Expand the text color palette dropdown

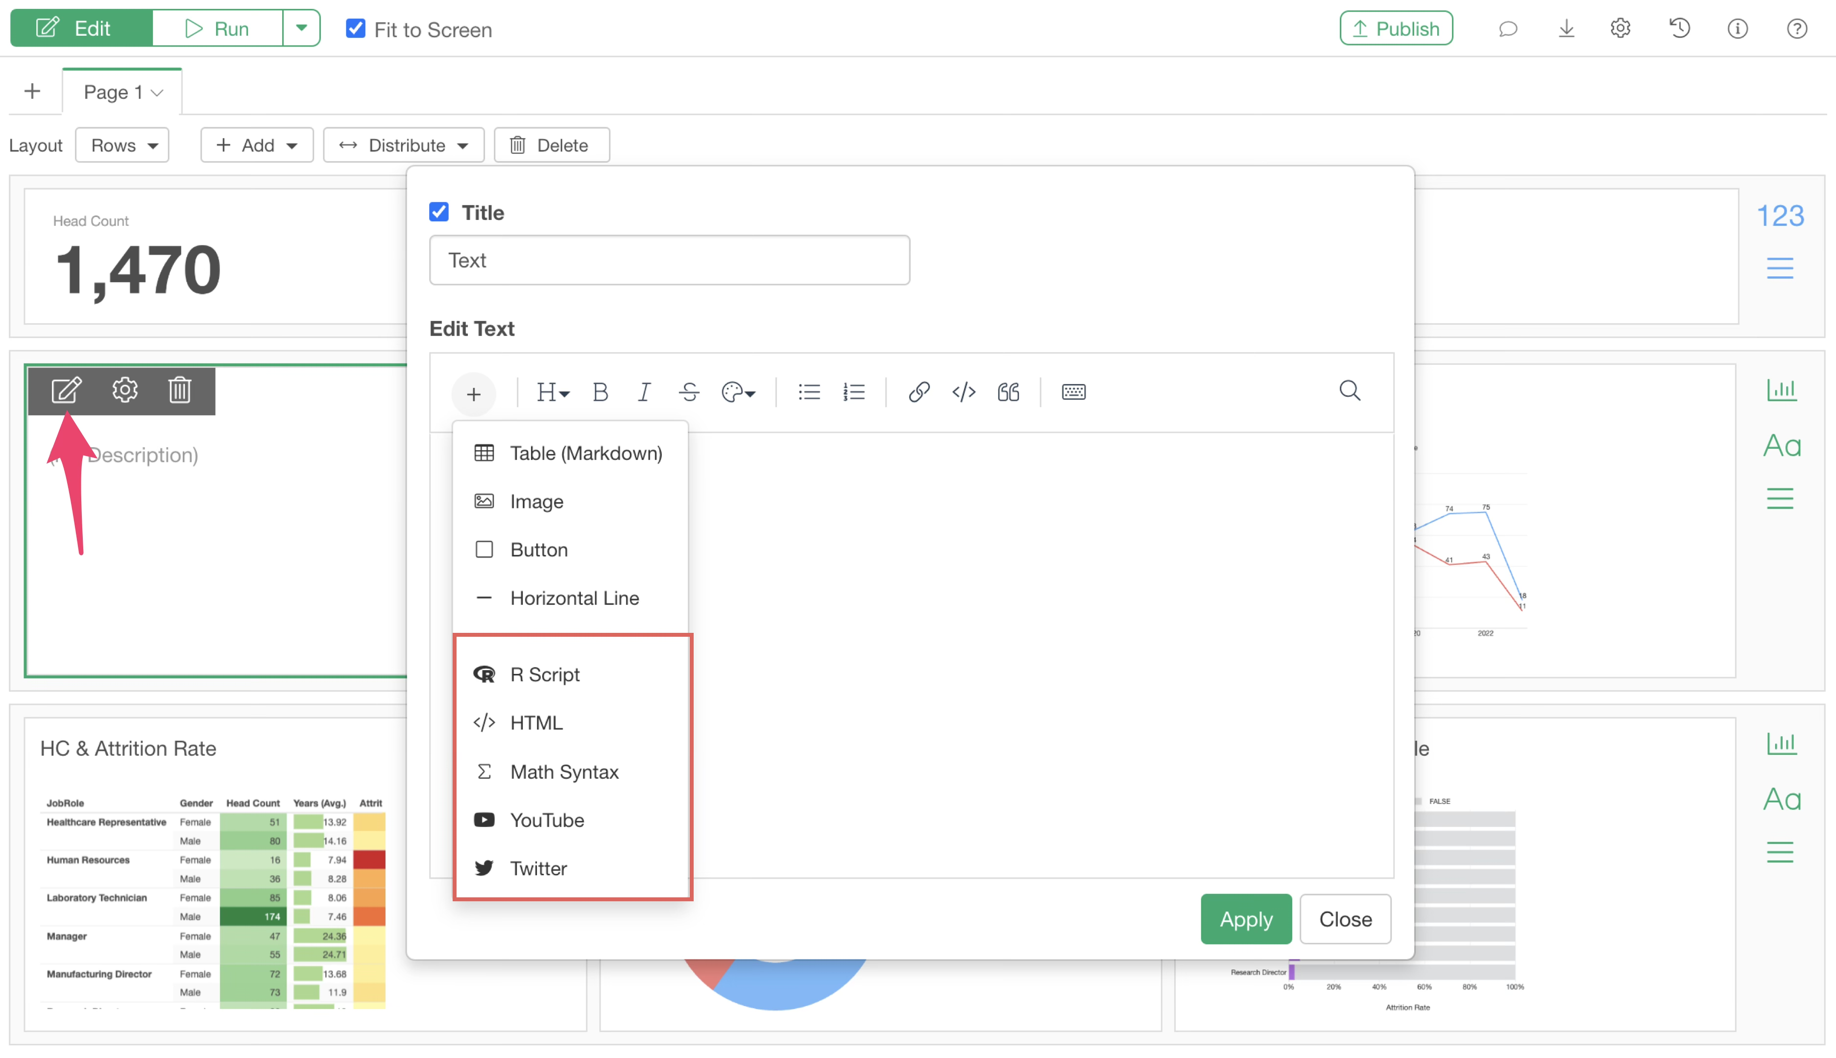[738, 392]
